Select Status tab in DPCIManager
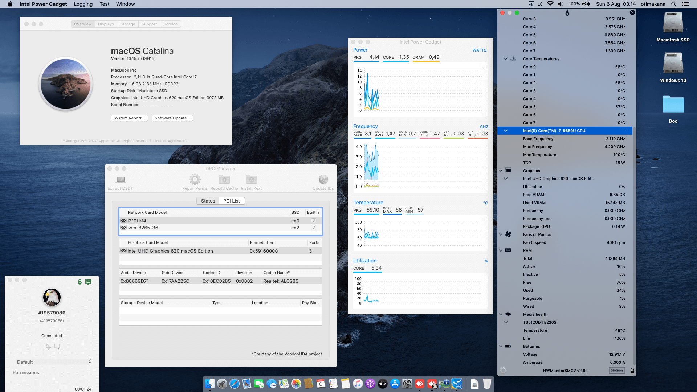 pos(208,201)
